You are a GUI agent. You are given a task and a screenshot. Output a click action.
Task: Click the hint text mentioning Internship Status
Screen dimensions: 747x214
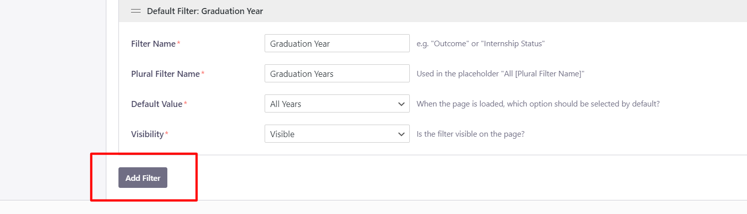[480, 44]
